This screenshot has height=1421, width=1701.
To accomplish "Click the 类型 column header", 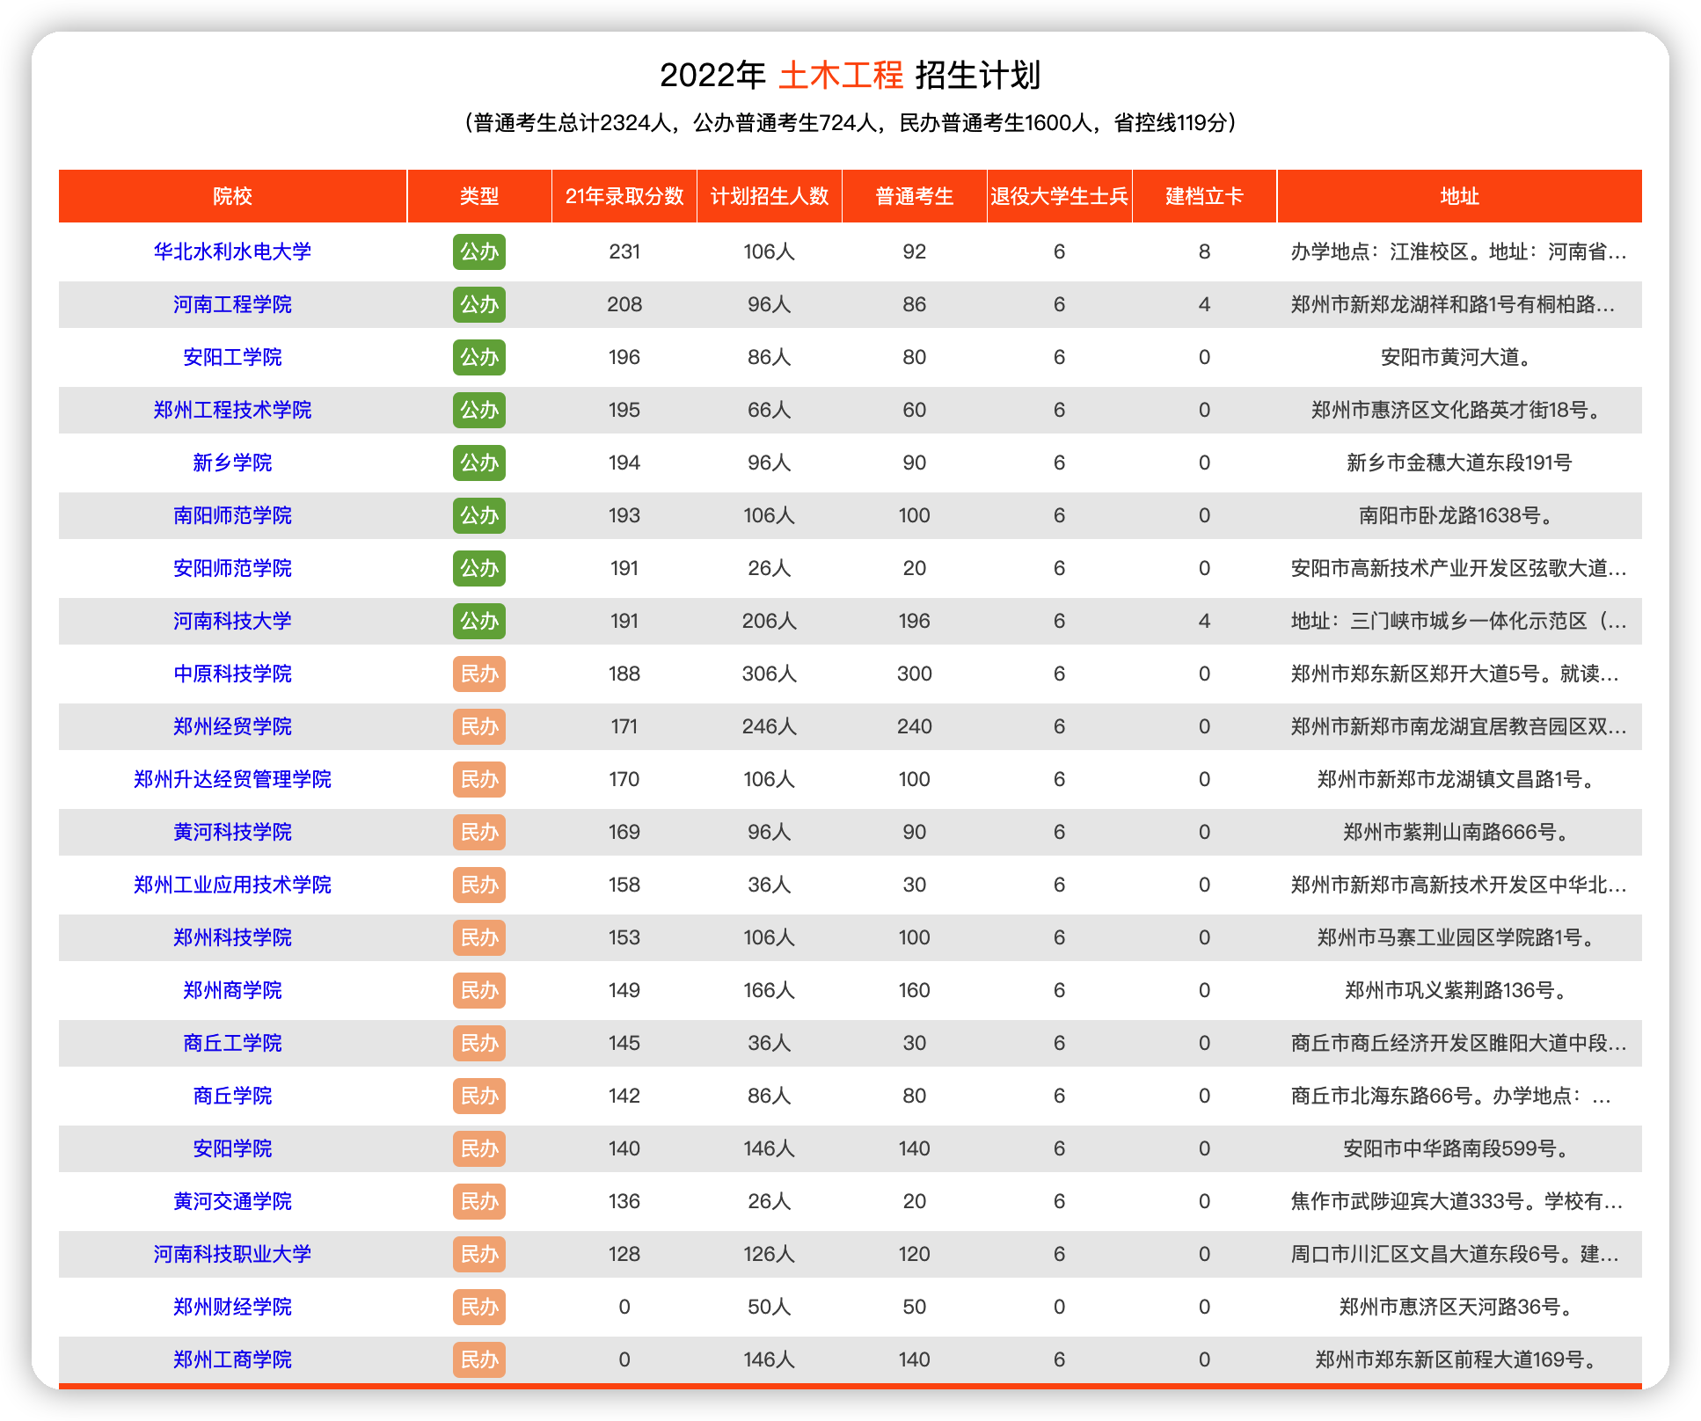I will click(x=479, y=196).
